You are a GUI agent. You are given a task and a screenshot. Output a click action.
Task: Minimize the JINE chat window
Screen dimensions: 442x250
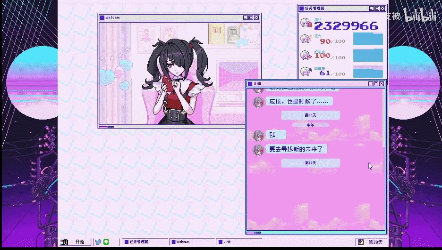(x=371, y=84)
